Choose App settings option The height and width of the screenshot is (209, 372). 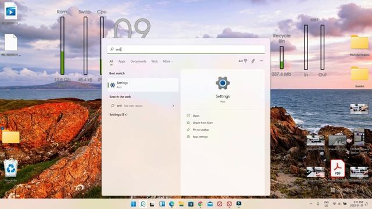coord(200,137)
